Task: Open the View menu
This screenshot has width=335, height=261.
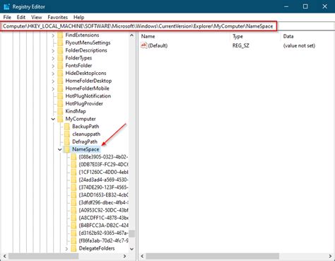Action: click(x=37, y=17)
